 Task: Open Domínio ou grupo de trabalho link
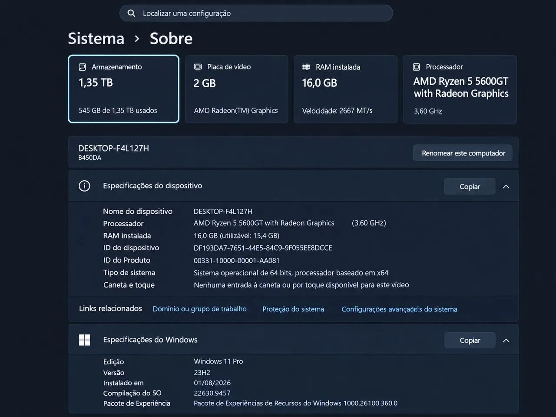point(199,309)
